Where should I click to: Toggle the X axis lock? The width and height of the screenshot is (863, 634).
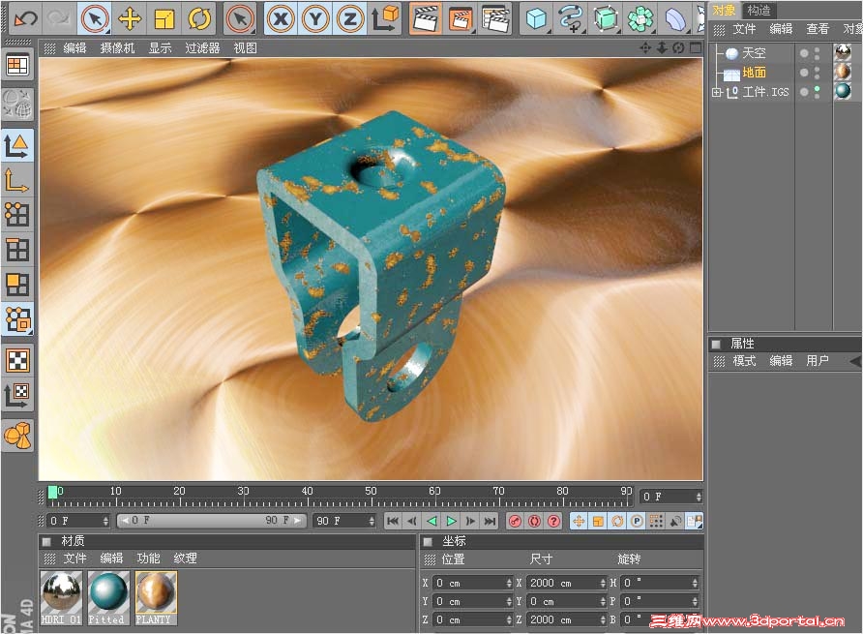pyautogui.click(x=281, y=18)
